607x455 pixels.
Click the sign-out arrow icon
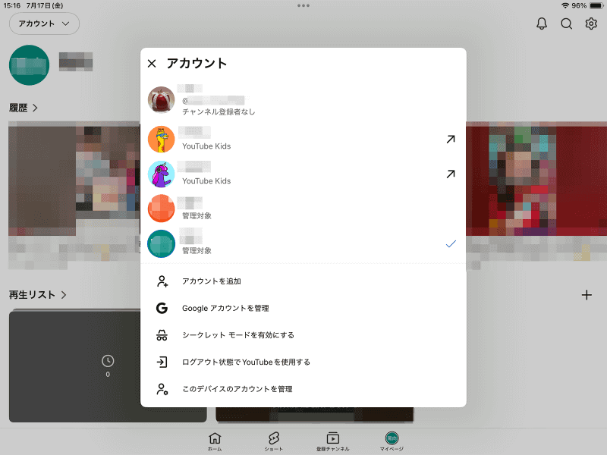click(162, 362)
